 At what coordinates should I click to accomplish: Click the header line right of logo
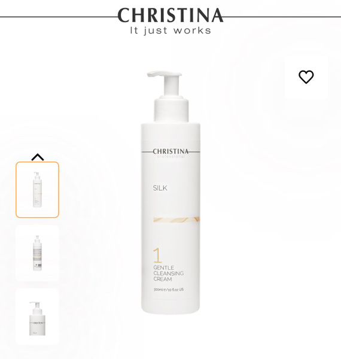coord(282,17)
